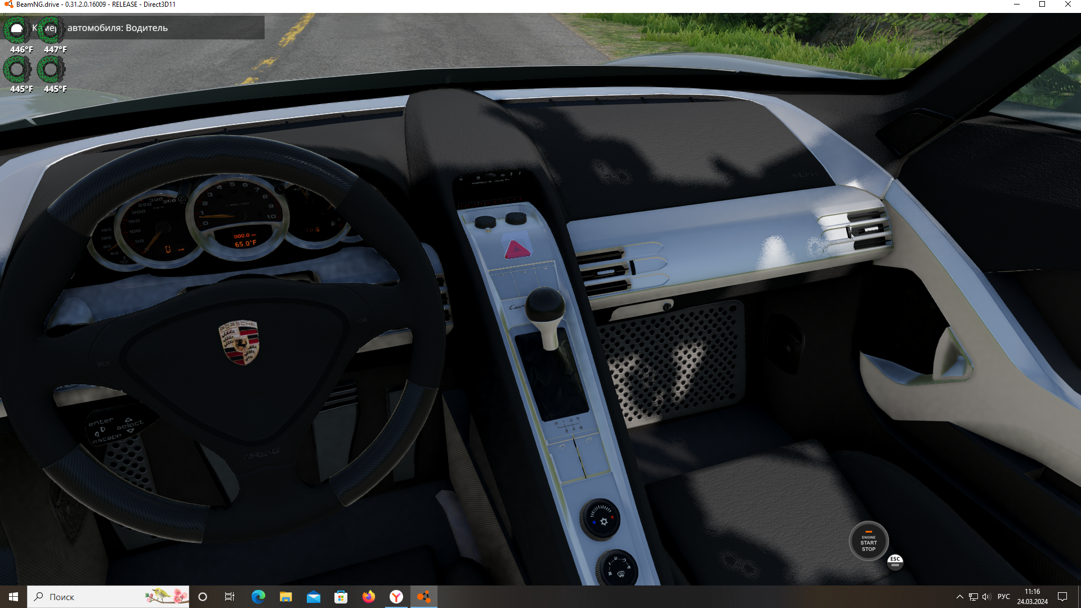Switch to the BeamNG.drive taskbar icon
1081x608 pixels.
pos(424,597)
